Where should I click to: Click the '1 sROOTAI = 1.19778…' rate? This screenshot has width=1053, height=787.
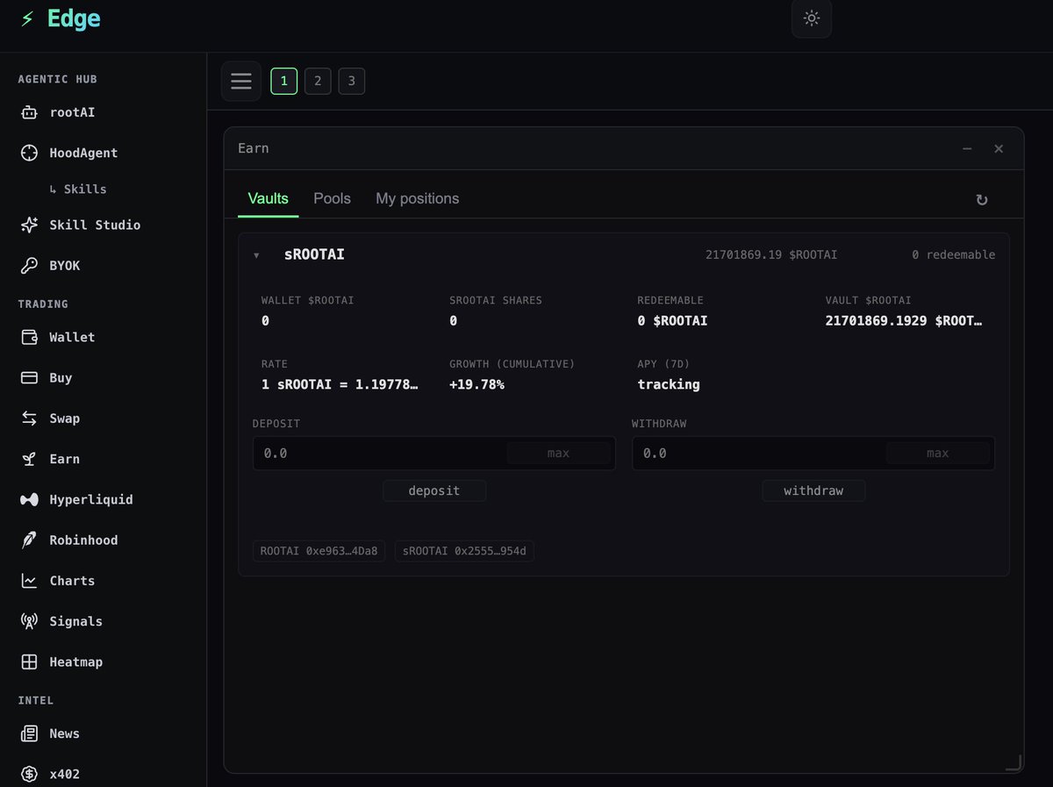340,384
